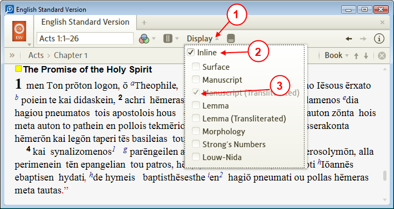This screenshot has width=394, height=209.
Task: Click the word synalizomenos in verse 4
Action: (81, 152)
